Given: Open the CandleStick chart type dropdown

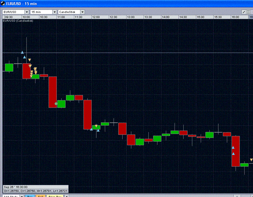Looking at the screenshot, I should coord(83,12).
